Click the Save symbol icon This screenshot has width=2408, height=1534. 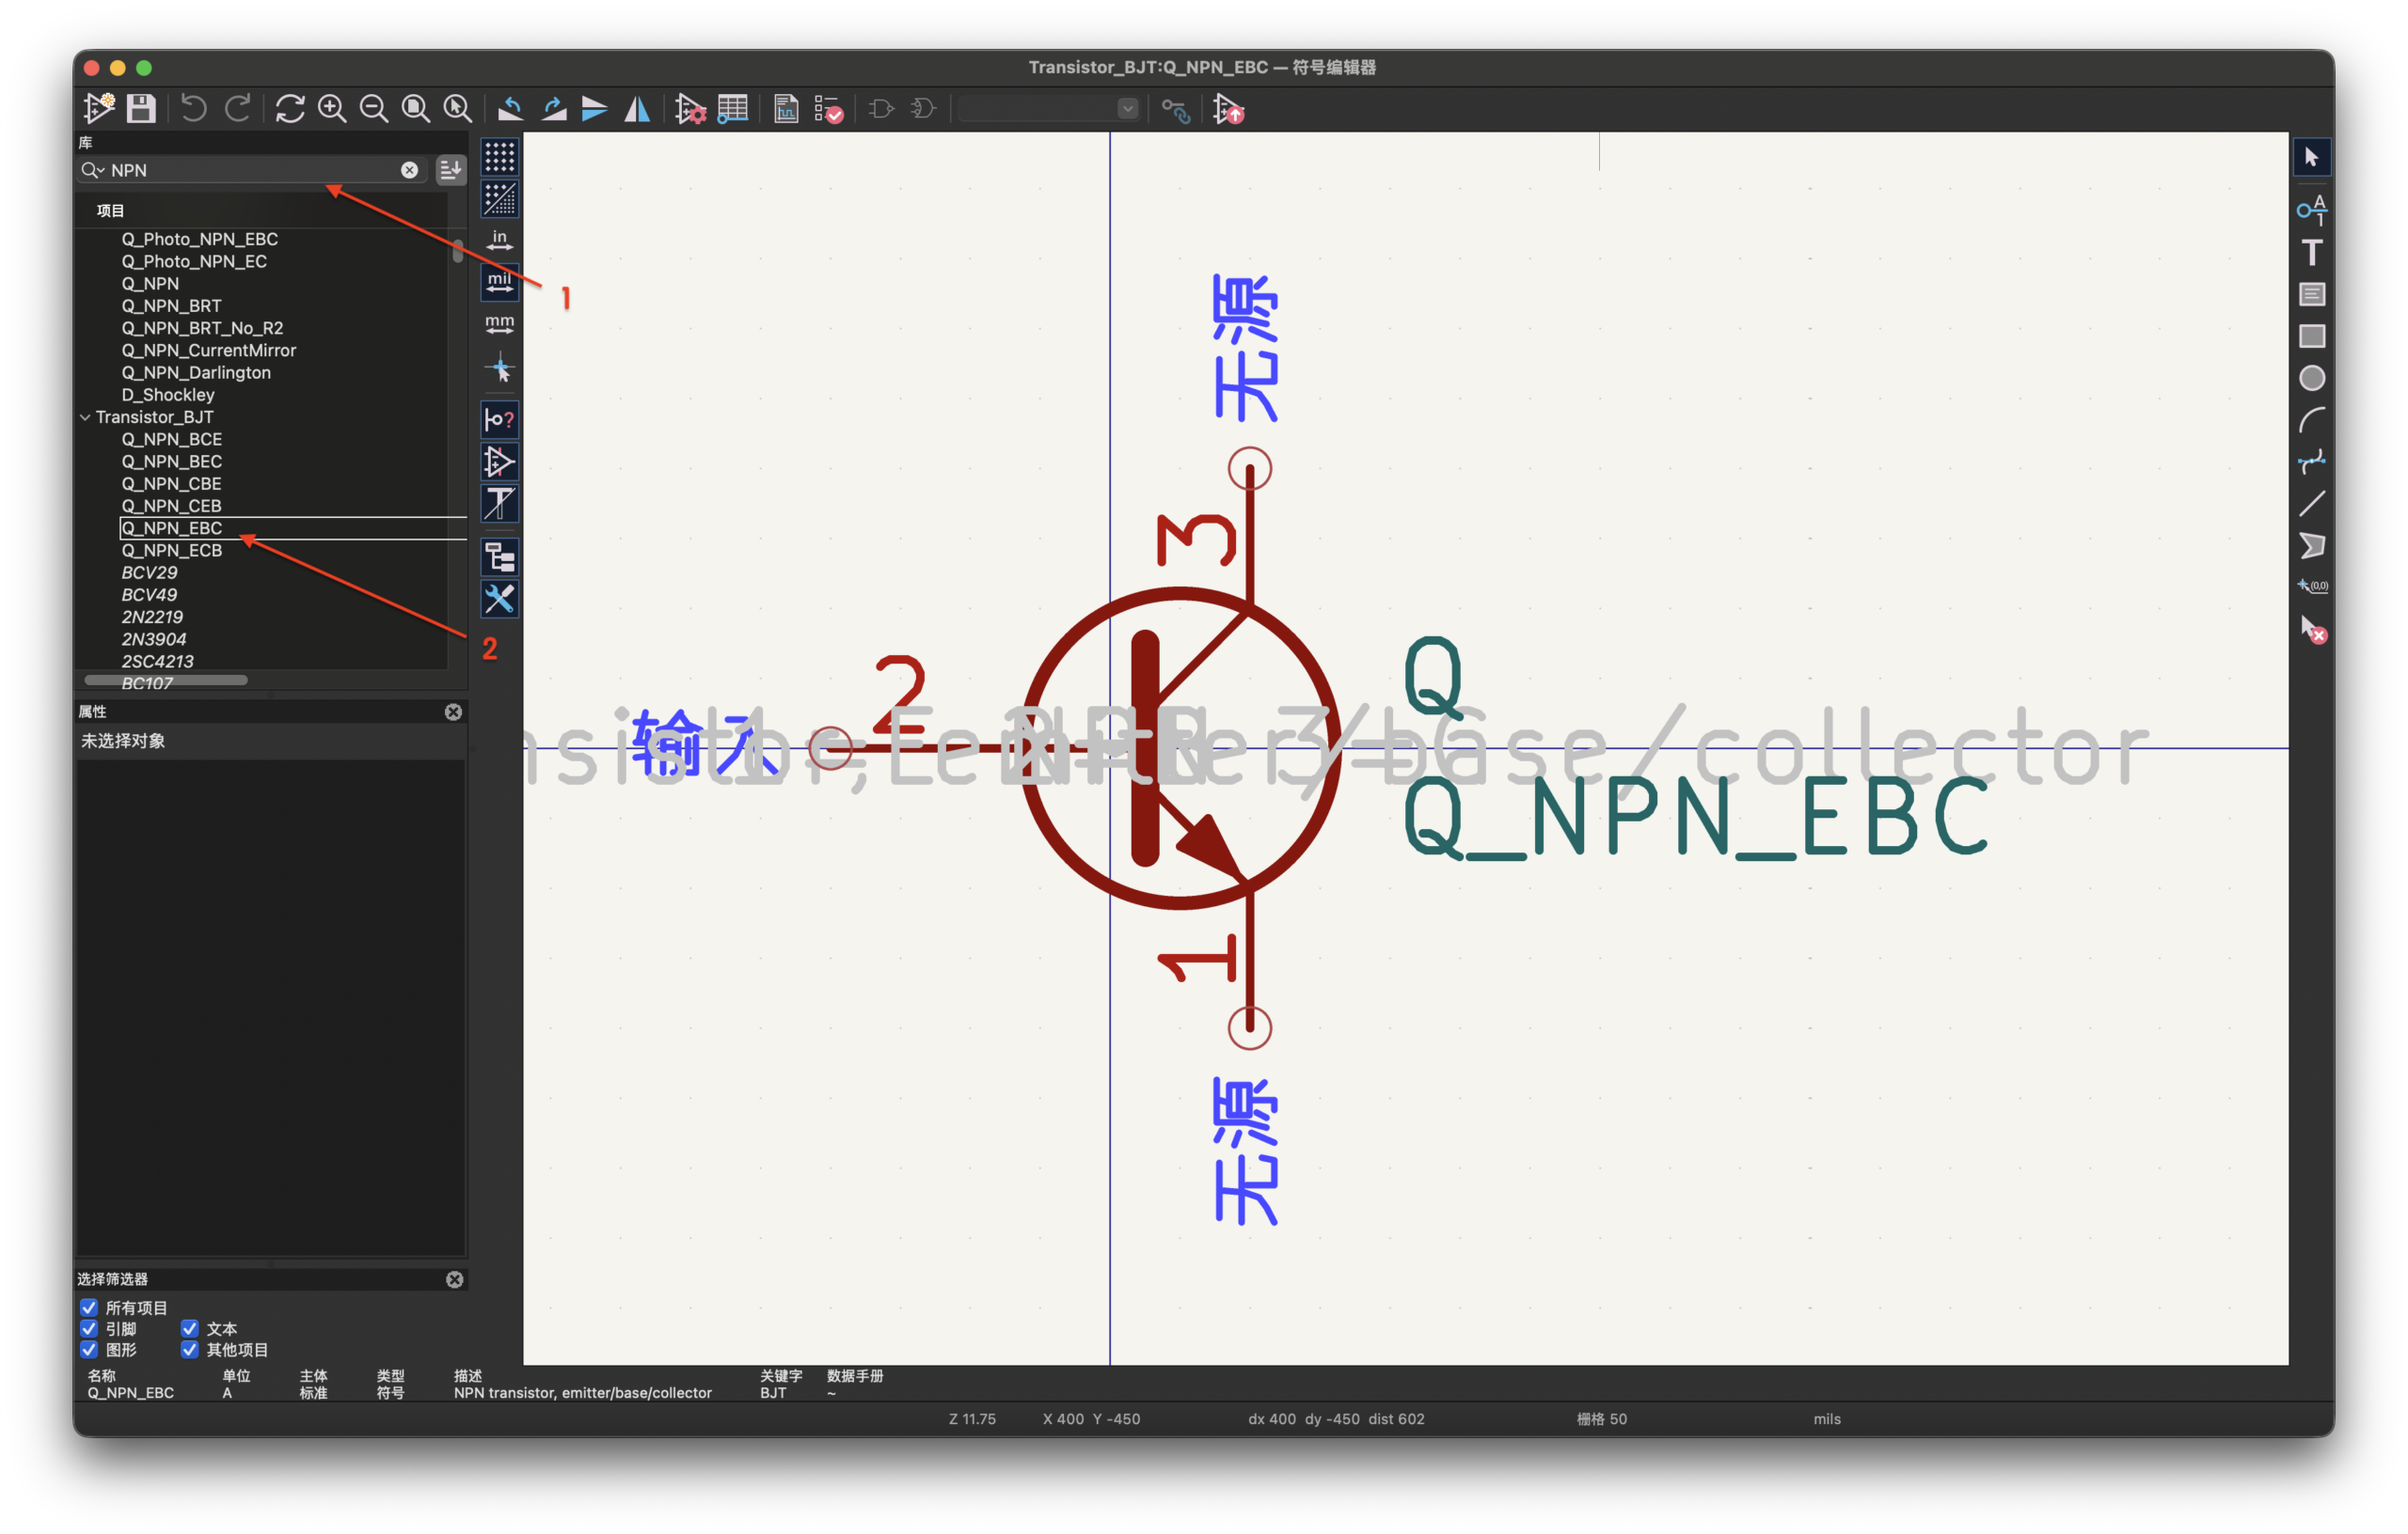coord(141,108)
